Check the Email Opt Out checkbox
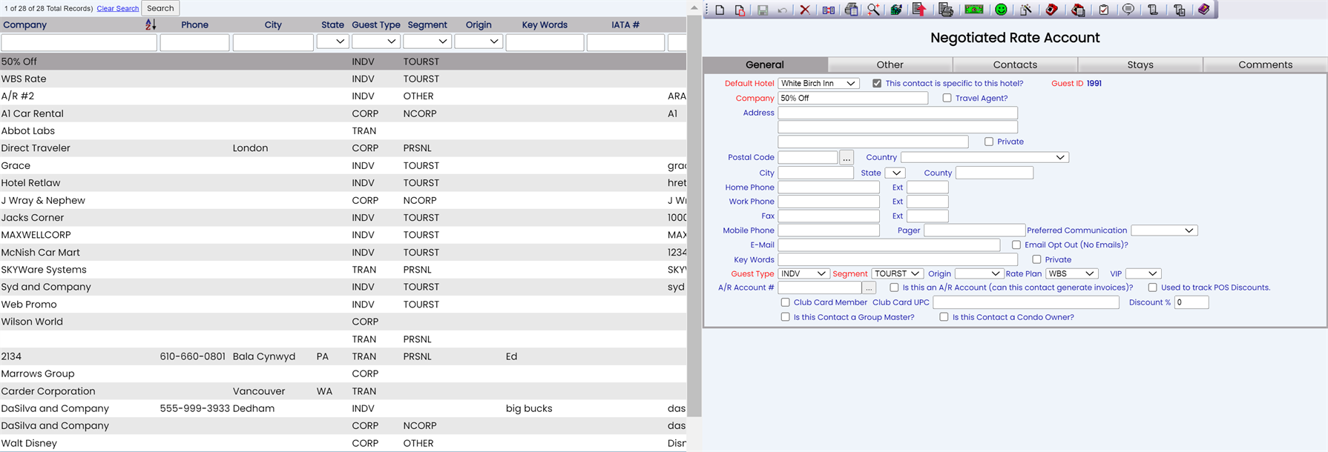 (1016, 245)
